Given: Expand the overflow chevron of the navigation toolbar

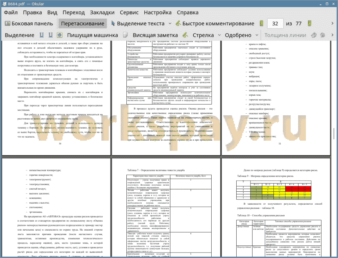Looking at the screenshot, I should (332, 23).
